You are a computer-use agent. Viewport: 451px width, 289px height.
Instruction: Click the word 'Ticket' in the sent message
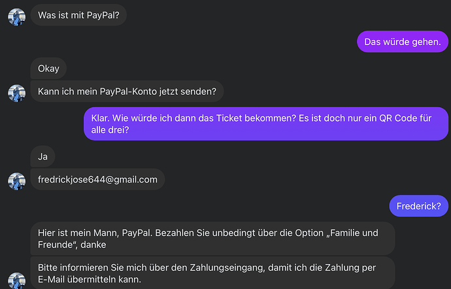229,118
